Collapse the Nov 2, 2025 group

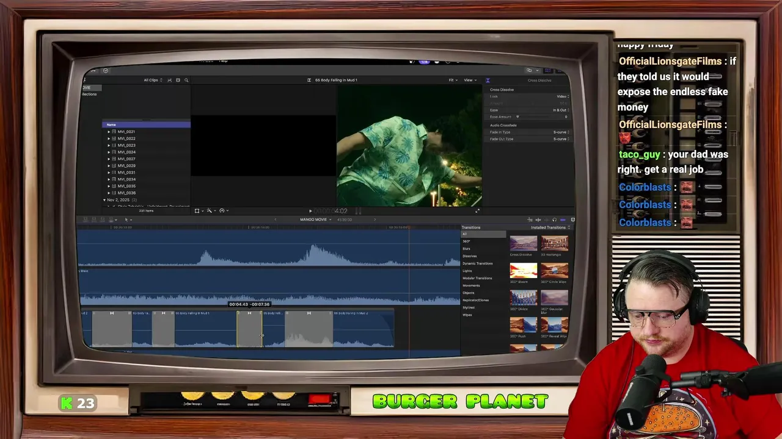[104, 200]
